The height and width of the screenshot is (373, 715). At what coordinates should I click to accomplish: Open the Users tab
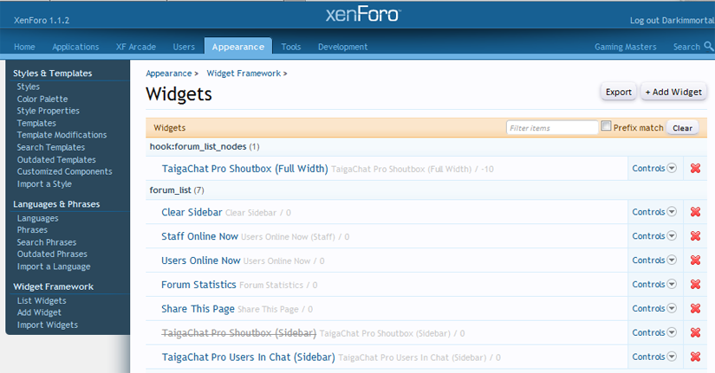coord(184,47)
